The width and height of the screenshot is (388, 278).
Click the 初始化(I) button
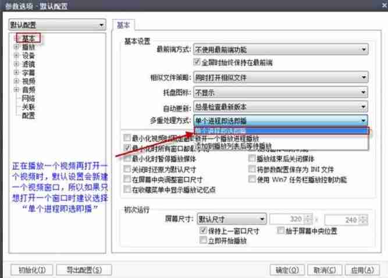pyautogui.click(x=31, y=270)
